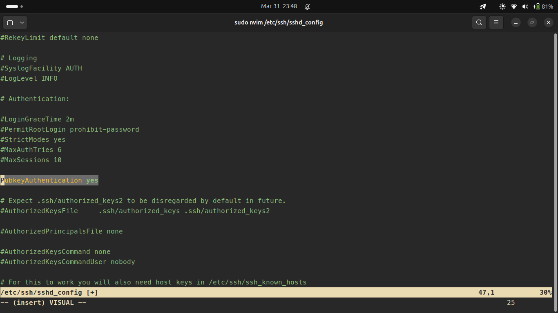Click the #MaxAuthTries 6 line
Image resolution: width=558 pixels, height=313 pixels.
point(31,150)
